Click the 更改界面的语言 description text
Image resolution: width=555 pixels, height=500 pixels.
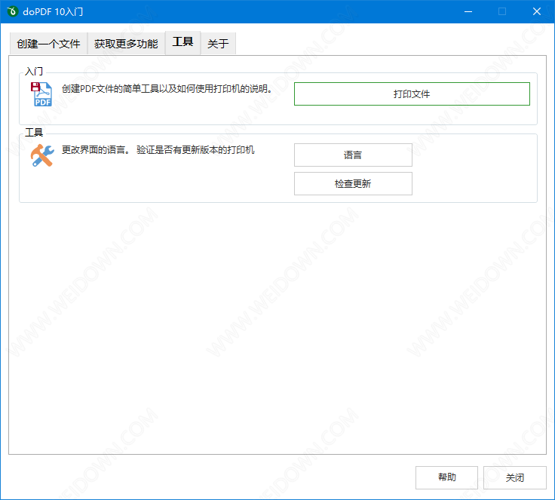(x=158, y=150)
